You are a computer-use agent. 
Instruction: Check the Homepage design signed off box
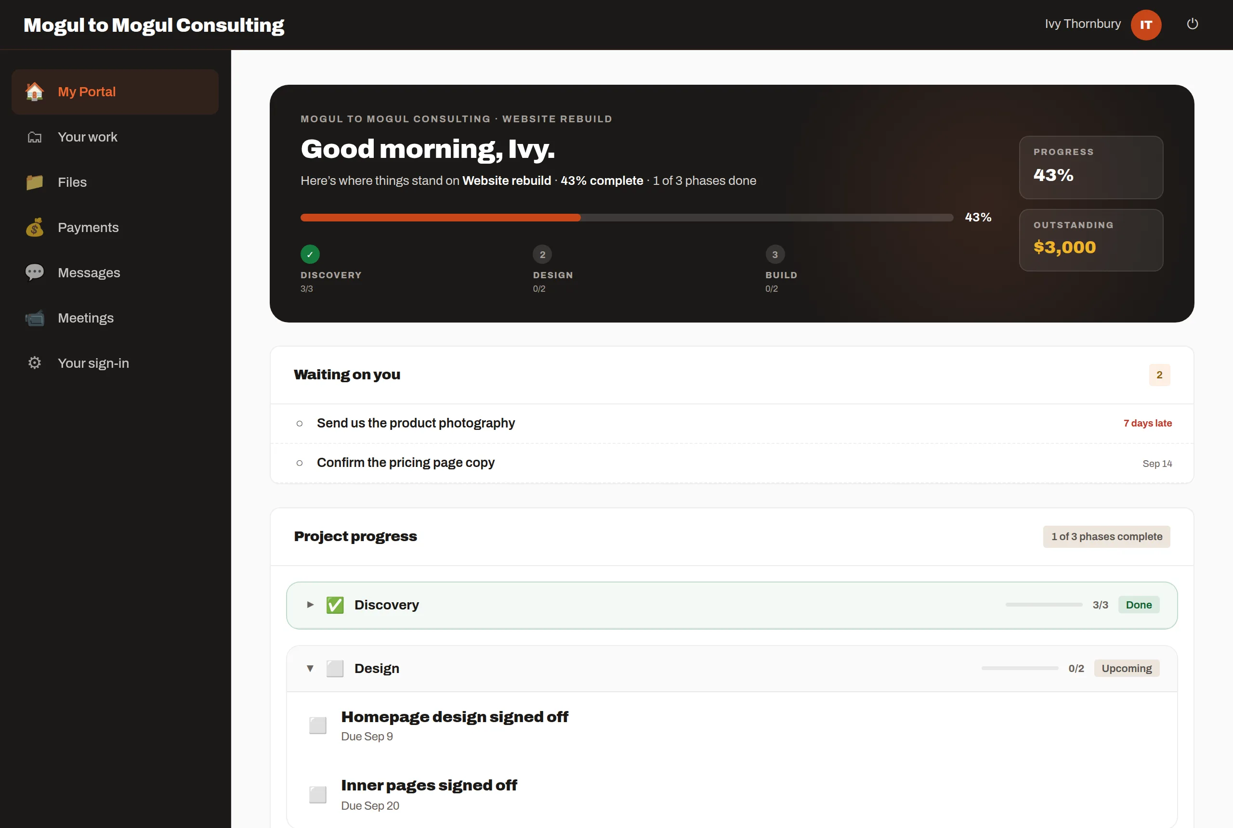tap(317, 725)
